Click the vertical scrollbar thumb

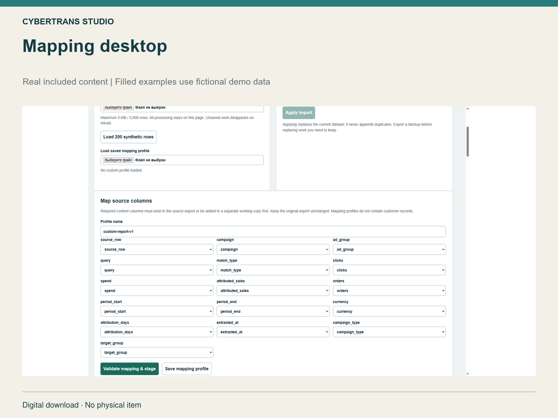(x=468, y=141)
